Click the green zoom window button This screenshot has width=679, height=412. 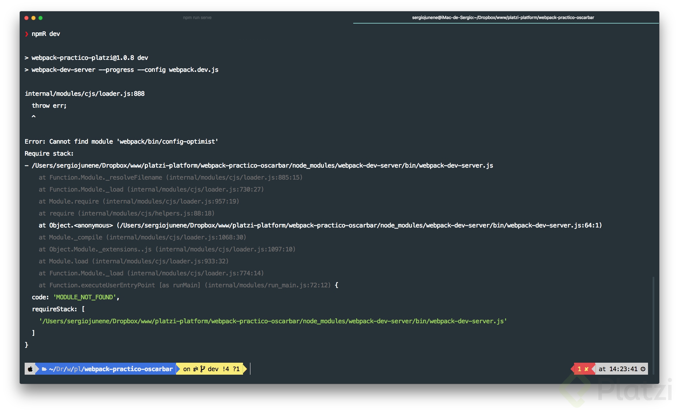point(41,18)
